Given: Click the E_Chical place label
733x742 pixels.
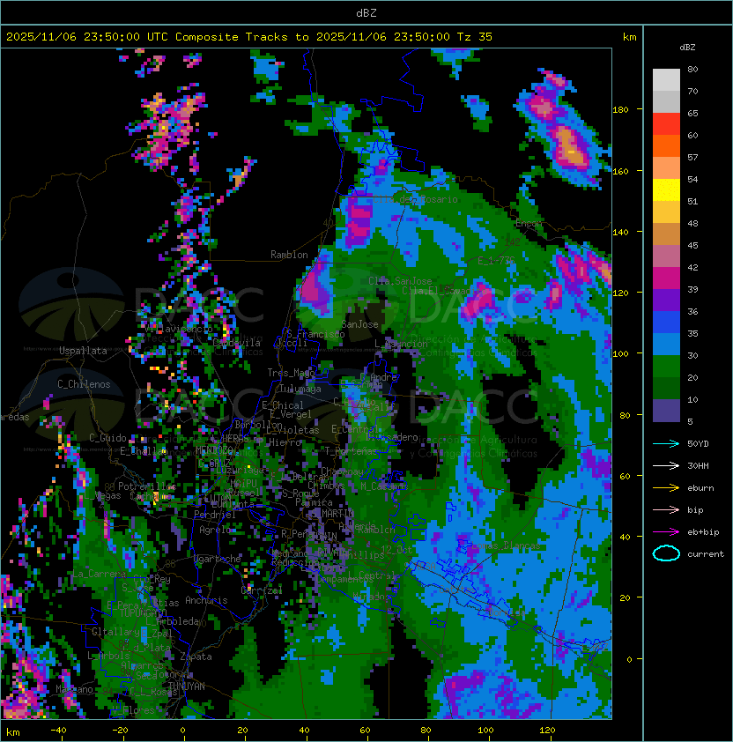Looking at the screenshot, I should click(283, 405).
